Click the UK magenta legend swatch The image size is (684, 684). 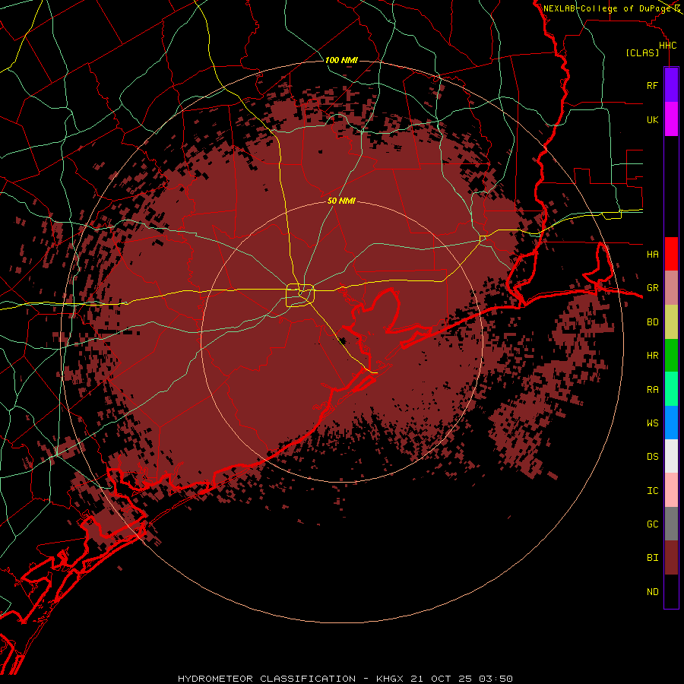(671, 119)
